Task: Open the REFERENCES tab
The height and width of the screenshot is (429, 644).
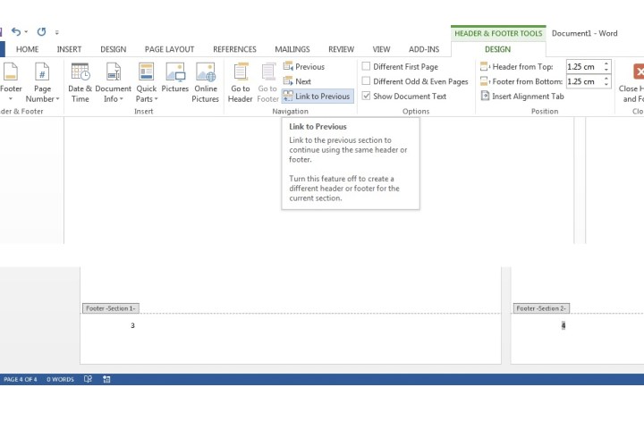Action: 234,49
